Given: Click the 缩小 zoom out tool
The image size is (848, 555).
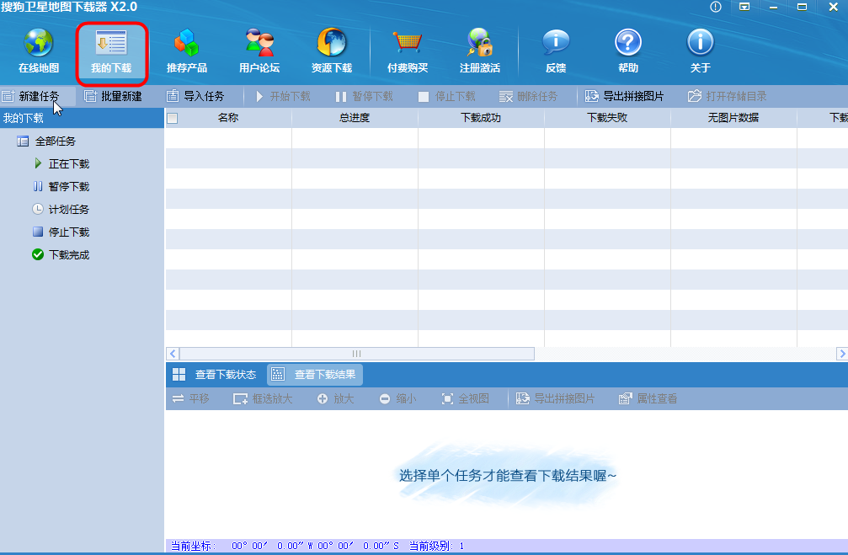Looking at the screenshot, I should click(x=397, y=398).
